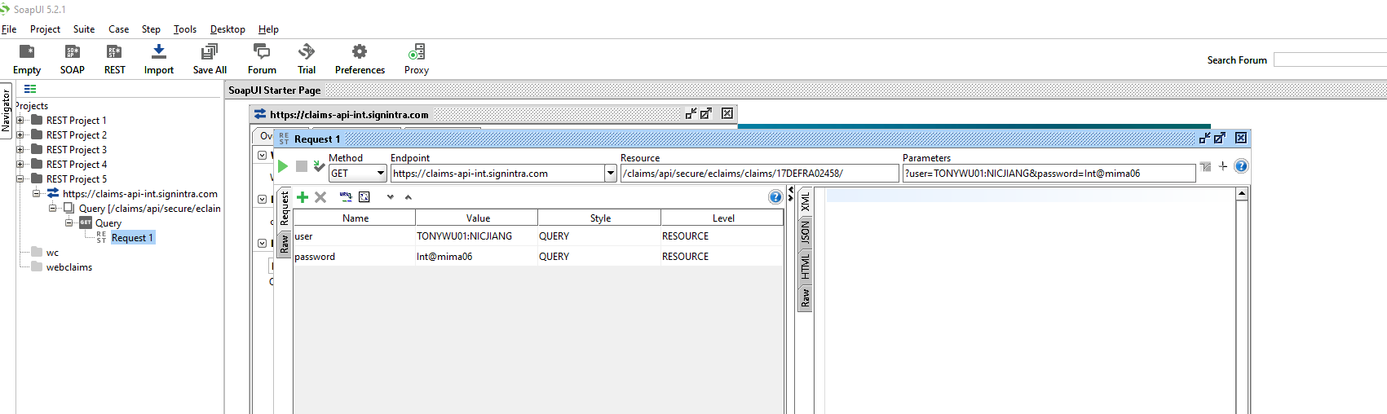Open the Suite menu
The image size is (1387, 414).
pos(84,29)
